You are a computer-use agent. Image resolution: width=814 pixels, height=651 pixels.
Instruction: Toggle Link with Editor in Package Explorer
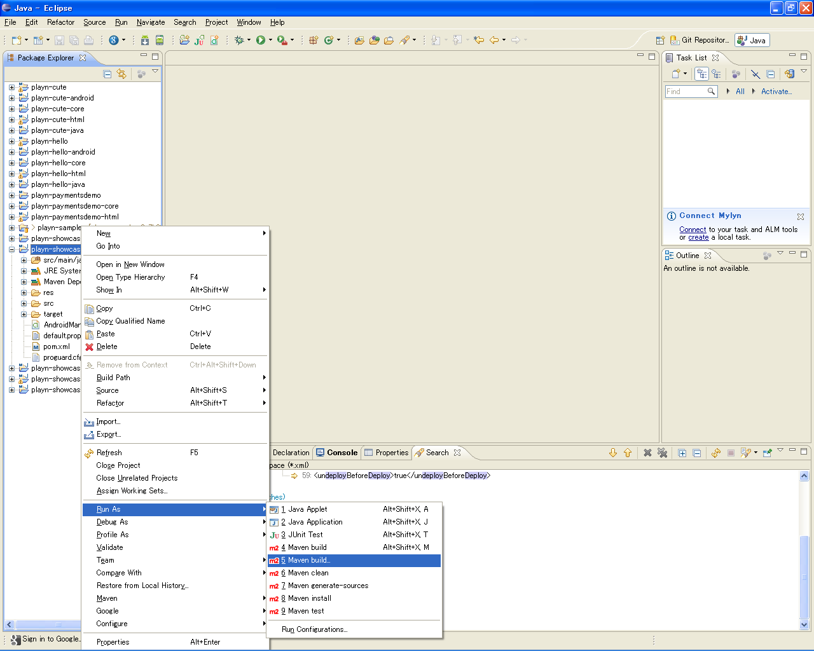[x=121, y=74]
